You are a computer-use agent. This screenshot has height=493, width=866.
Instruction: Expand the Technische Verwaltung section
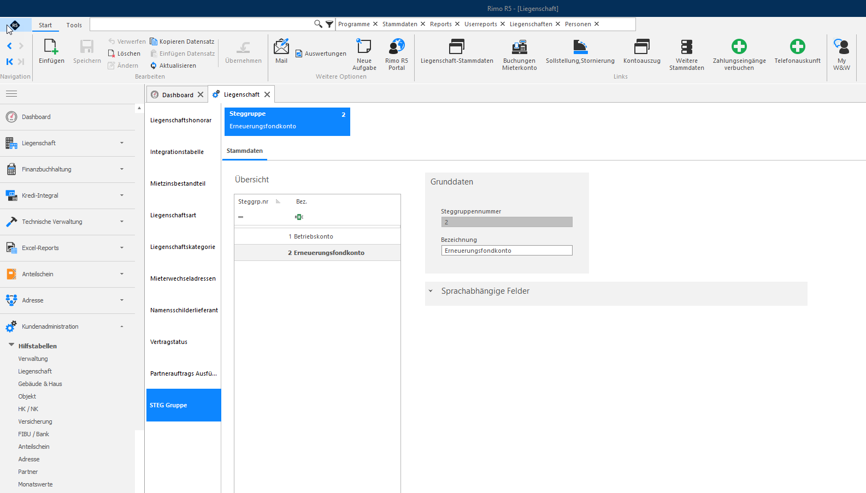(x=67, y=222)
